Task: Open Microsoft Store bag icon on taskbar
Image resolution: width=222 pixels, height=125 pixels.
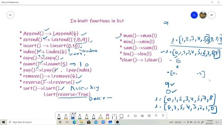Action: click(x=89, y=122)
